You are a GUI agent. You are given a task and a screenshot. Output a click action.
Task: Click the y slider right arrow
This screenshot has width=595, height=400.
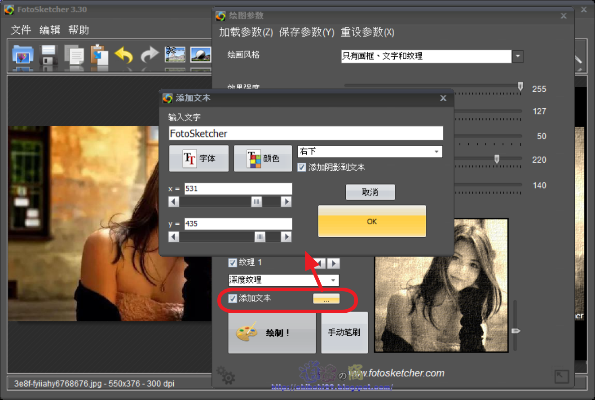pyautogui.click(x=286, y=237)
